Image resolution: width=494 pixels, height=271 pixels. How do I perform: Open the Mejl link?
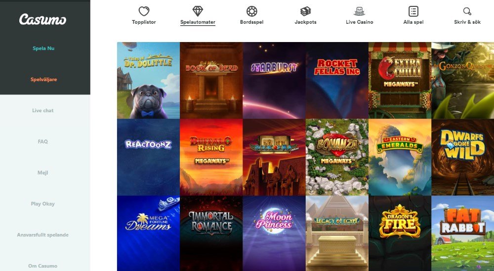pyautogui.click(x=43, y=173)
